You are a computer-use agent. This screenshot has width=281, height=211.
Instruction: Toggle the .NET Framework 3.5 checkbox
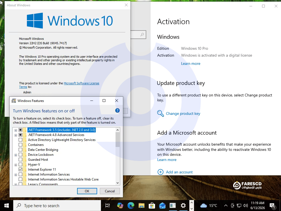pos(20,130)
